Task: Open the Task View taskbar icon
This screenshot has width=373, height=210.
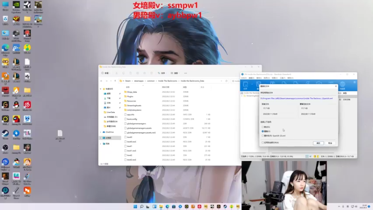Action: 148,206
